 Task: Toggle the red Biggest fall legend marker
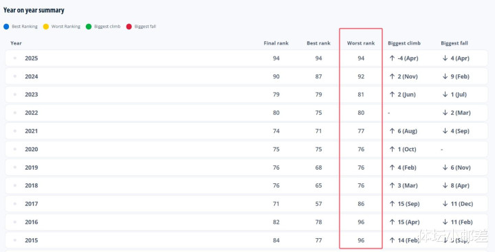point(129,27)
